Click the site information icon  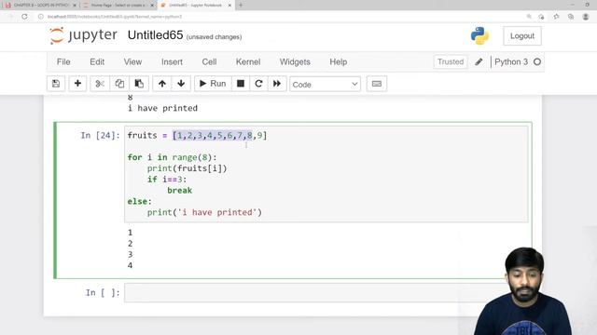[x=41, y=17]
